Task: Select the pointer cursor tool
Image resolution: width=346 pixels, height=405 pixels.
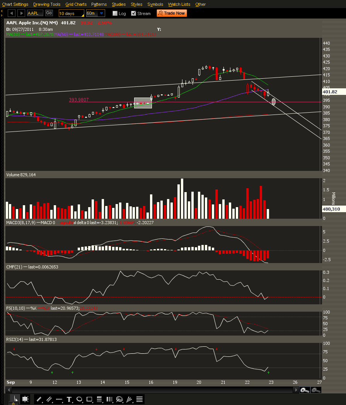Action: 15,399
